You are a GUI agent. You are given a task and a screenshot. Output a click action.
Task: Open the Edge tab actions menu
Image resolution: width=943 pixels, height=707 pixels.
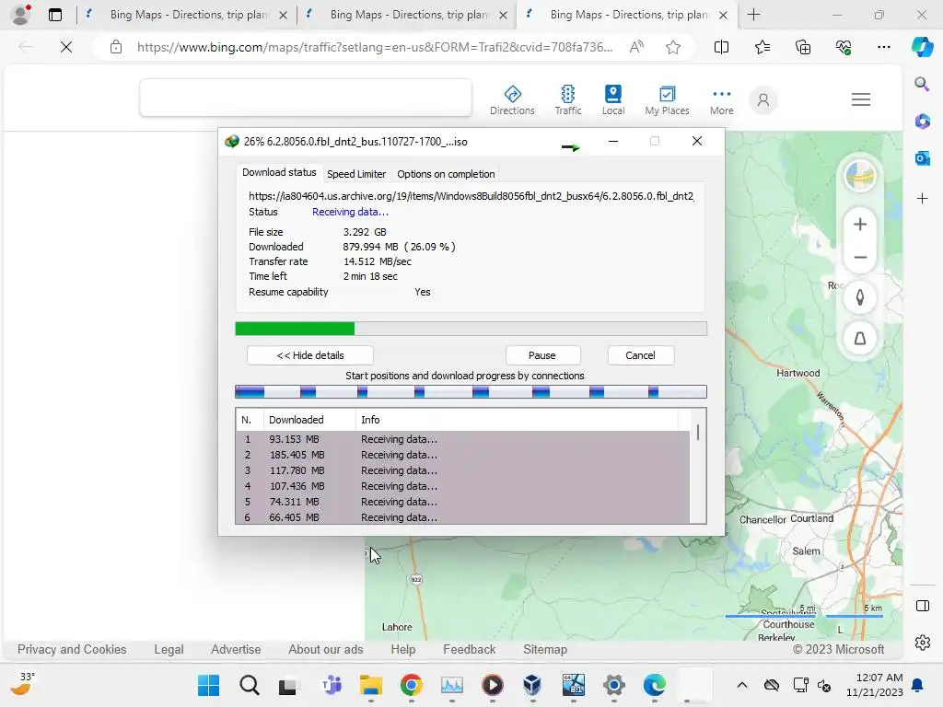coord(54,15)
